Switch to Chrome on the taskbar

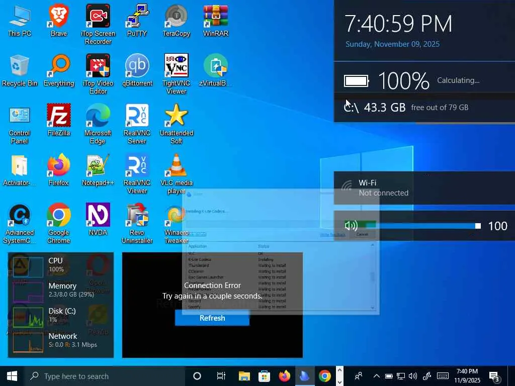325,376
